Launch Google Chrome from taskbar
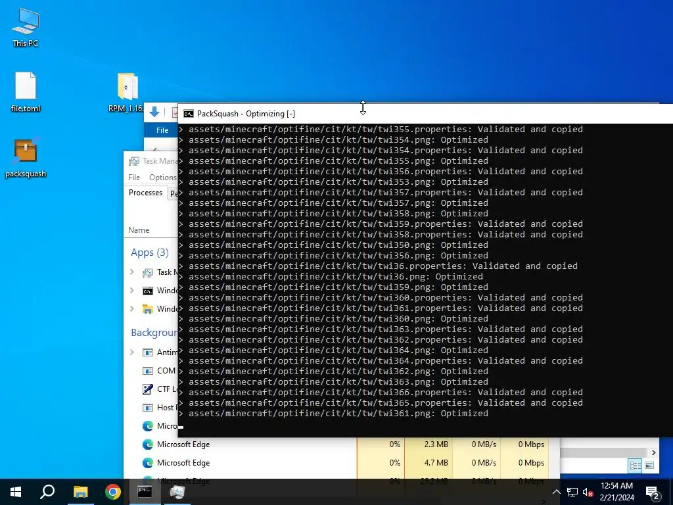 (x=112, y=492)
